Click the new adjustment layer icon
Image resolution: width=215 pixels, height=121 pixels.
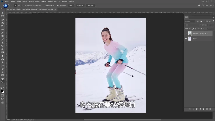200,109
